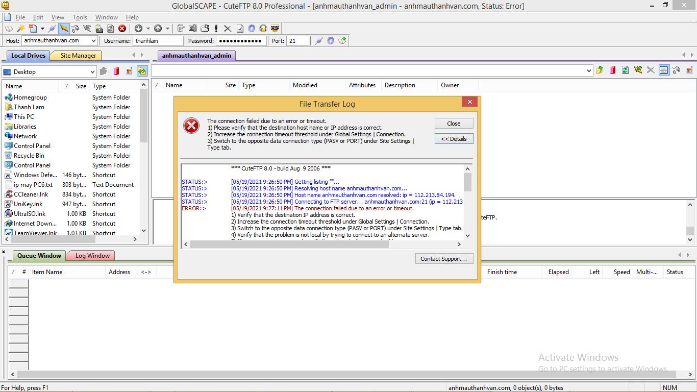Click the headset support icon
697x392 pixels.
263,29
